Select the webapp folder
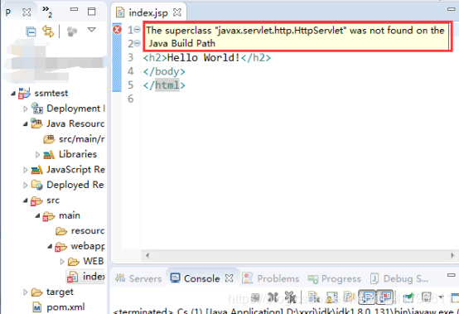This screenshot has width=459, height=314. [x=88, y=246]
